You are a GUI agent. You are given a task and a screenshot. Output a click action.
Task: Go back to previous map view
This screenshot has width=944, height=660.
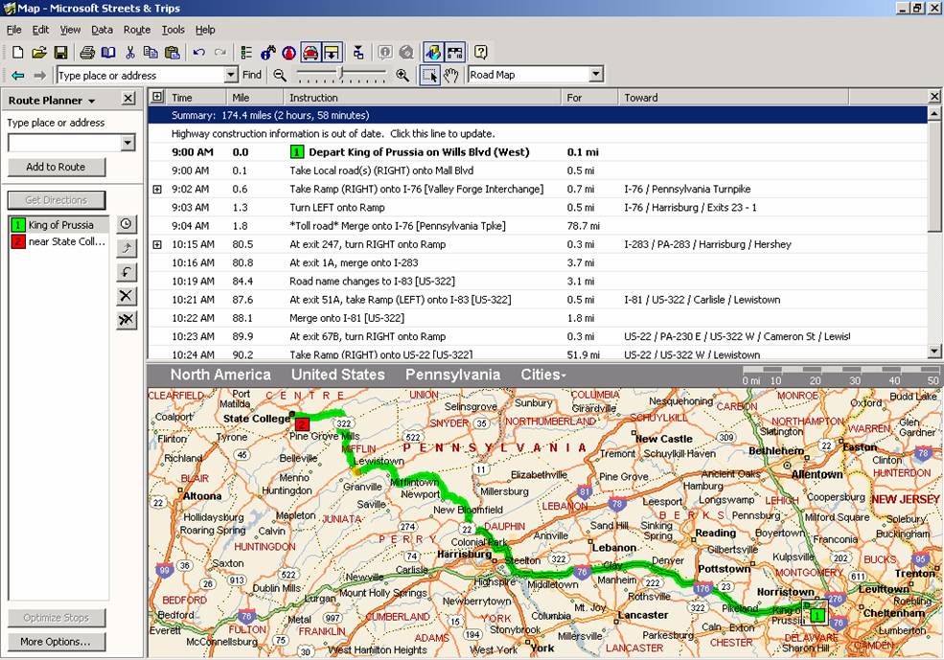pos(18,76)
